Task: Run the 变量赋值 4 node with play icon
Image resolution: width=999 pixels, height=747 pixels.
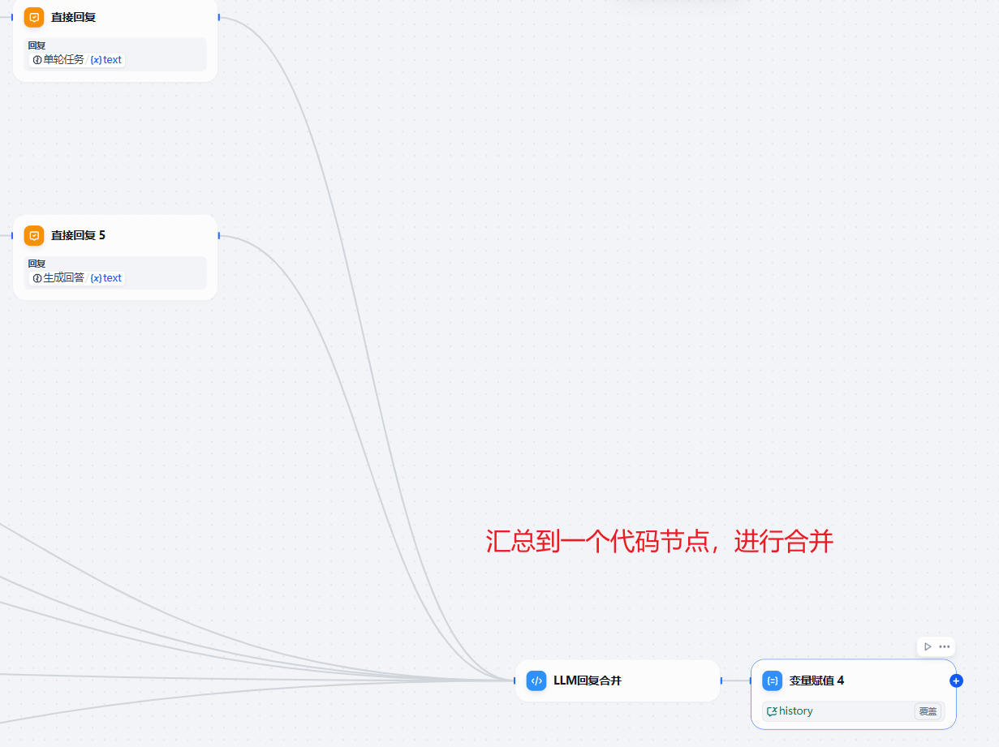Action: point(928,646)
